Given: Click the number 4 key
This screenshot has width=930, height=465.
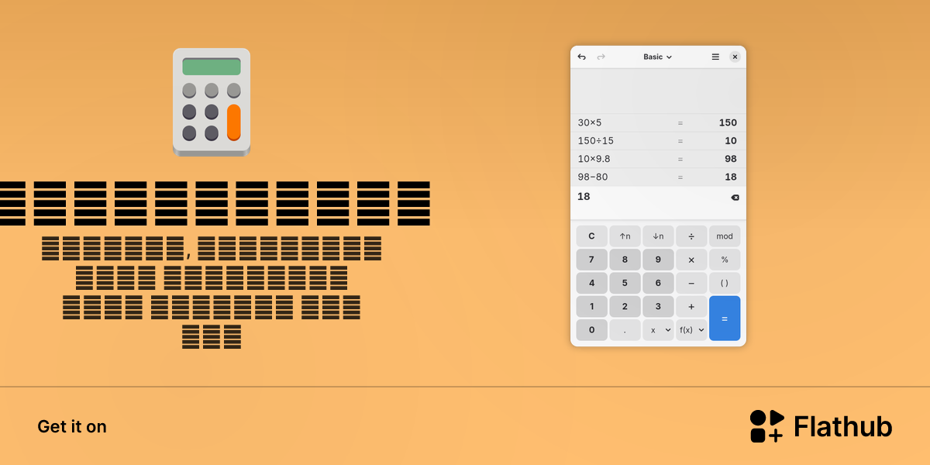Looking at the screenshot, I should pos(592,283).
